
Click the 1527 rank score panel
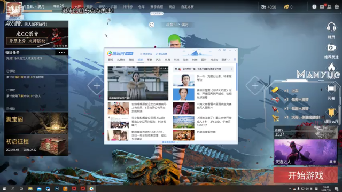pos(305,132)
